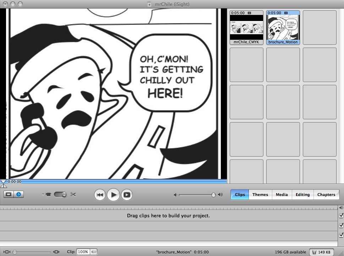Switch to clip viewer mode
The image size is (344, 256).
(9, 195)
